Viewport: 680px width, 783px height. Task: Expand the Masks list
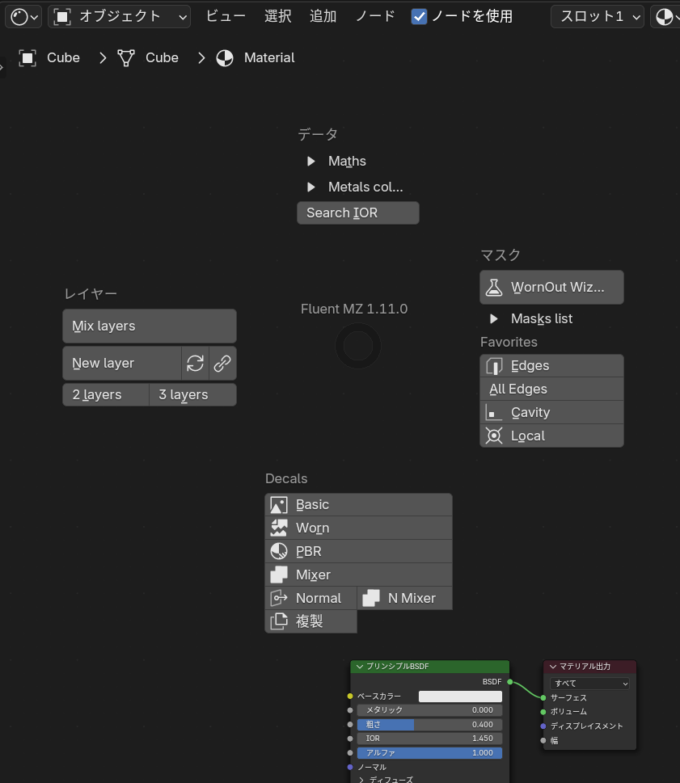(x=494, y=319)
